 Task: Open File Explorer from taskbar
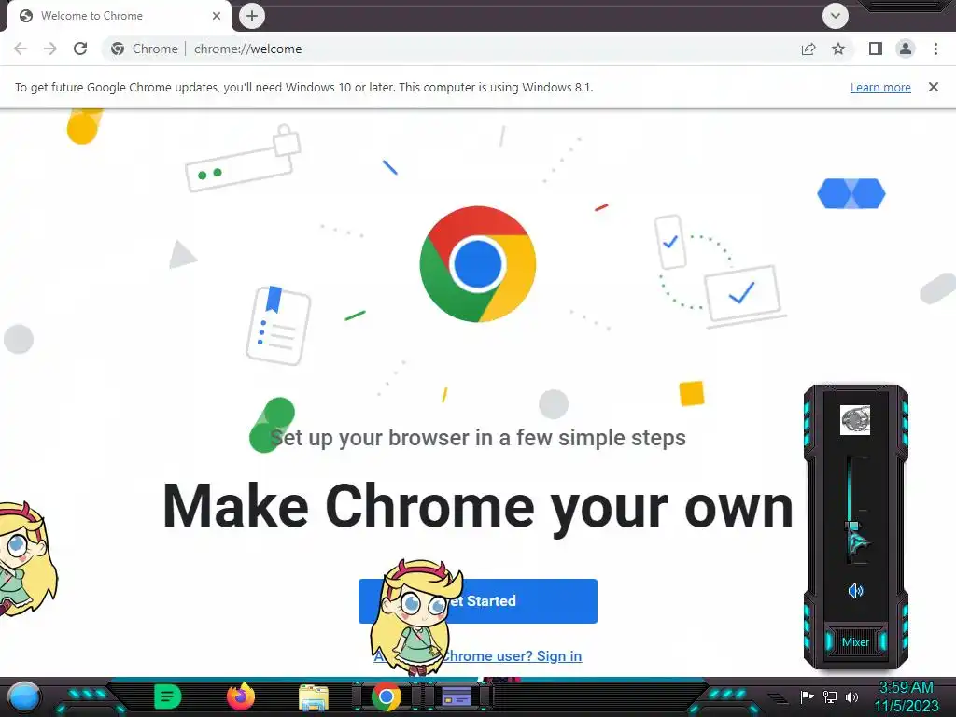click(x=314, y=698)
